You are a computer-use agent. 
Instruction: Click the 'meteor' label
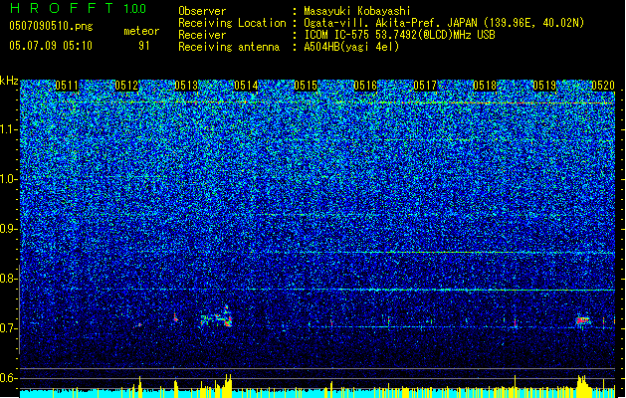(141, 31)
